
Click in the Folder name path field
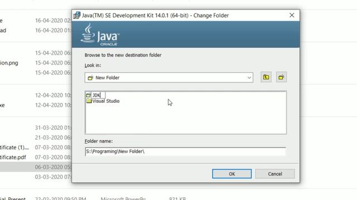[x=185, y=151]
